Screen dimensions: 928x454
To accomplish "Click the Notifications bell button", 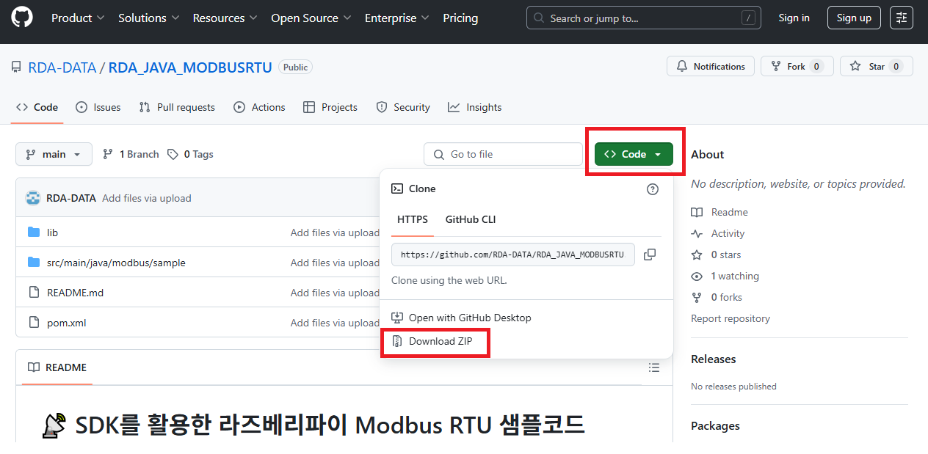I will [x=711, y=66].
